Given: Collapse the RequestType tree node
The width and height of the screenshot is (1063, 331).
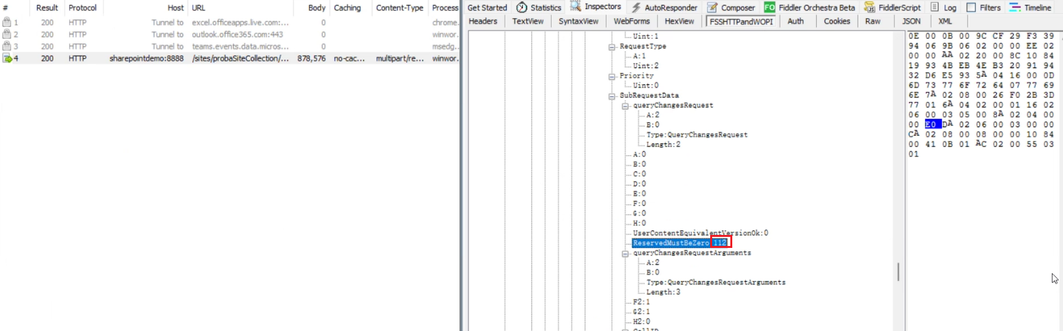Looking at the screenshot, I should click(611, 47).
